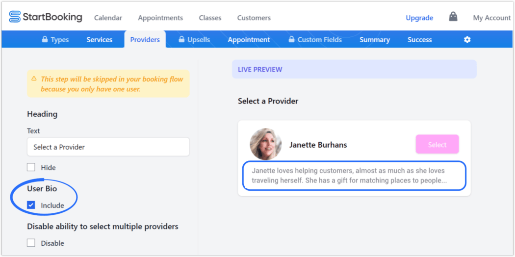Open the Calendar menu
This screenshot has width=515, height=257.
(108, 18)
